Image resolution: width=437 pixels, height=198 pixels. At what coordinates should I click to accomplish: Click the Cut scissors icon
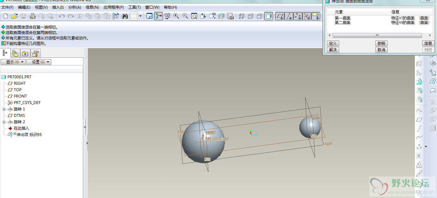click(80, 16)
